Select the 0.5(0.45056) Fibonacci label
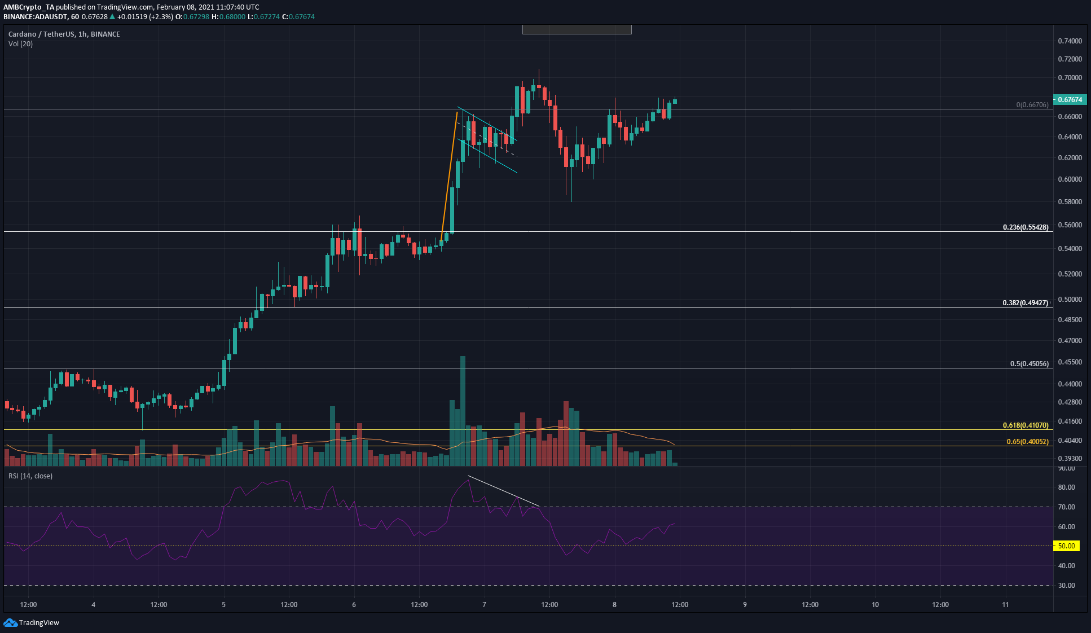This screenshot has height=633, width=1091. [1029, 363]
